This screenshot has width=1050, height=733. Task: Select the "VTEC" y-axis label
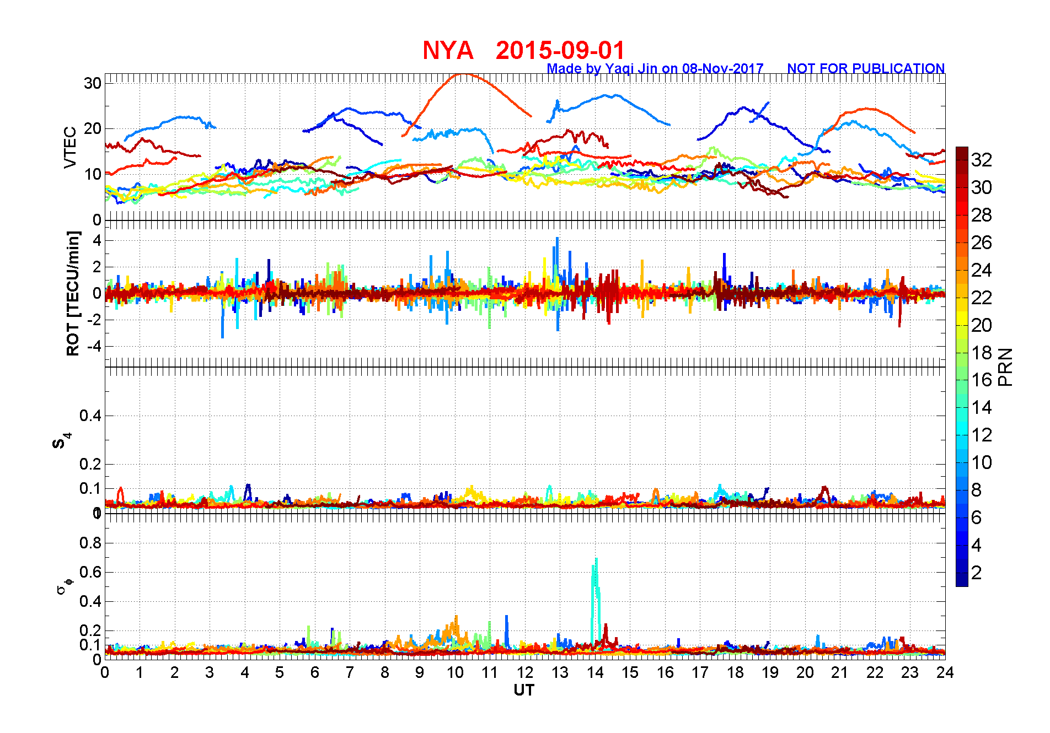(70, 147)
